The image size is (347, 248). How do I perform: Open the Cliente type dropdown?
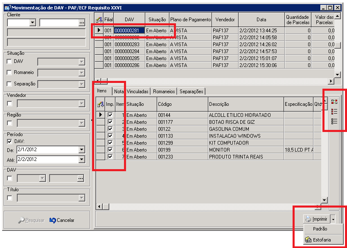33,22
